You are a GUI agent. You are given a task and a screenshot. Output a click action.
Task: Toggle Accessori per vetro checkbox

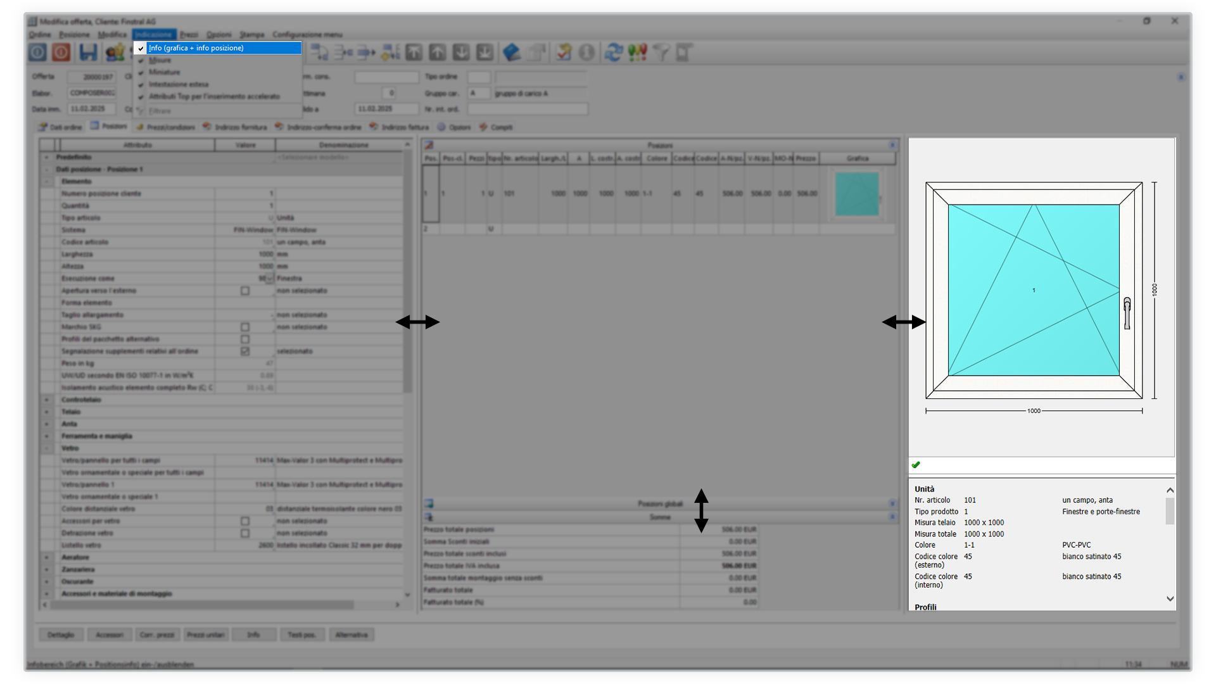coord(245,521)
